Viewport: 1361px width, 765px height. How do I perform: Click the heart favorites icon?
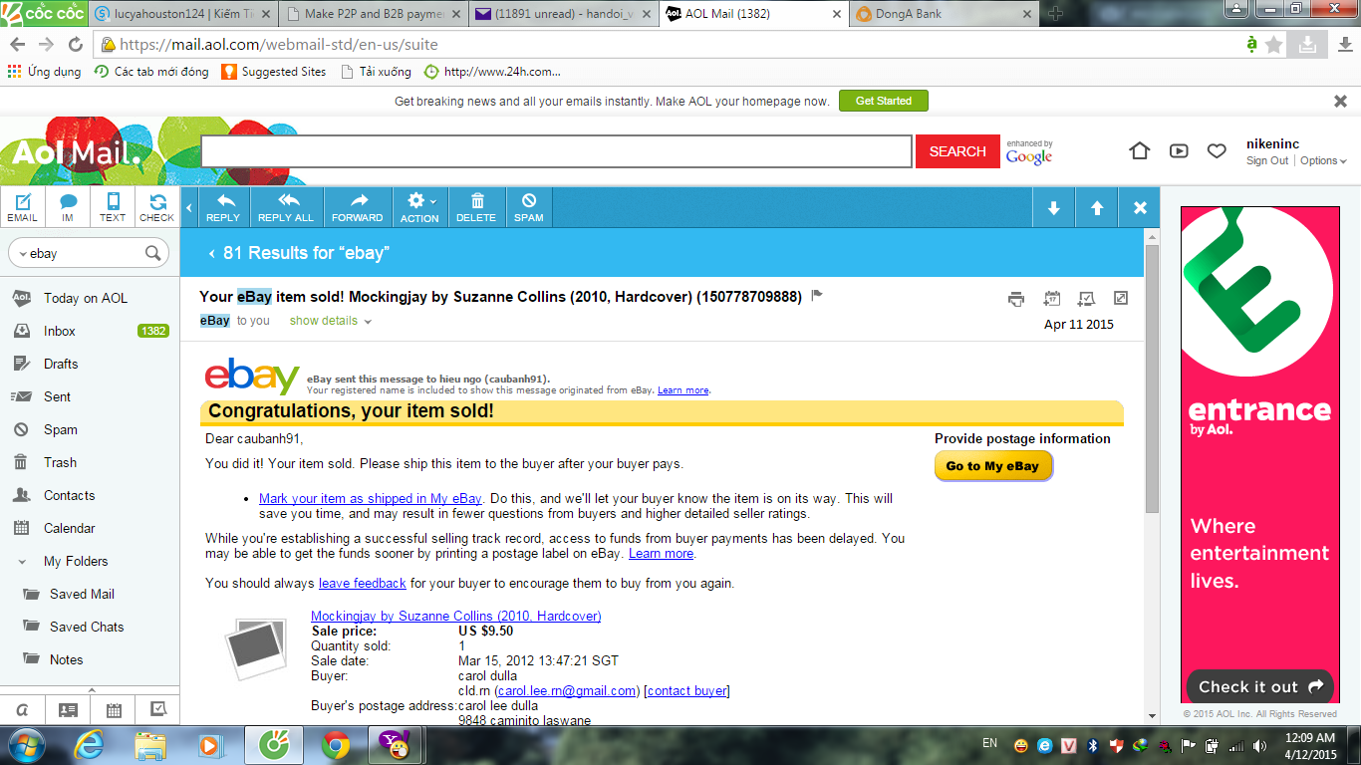tap(1217, 150)
